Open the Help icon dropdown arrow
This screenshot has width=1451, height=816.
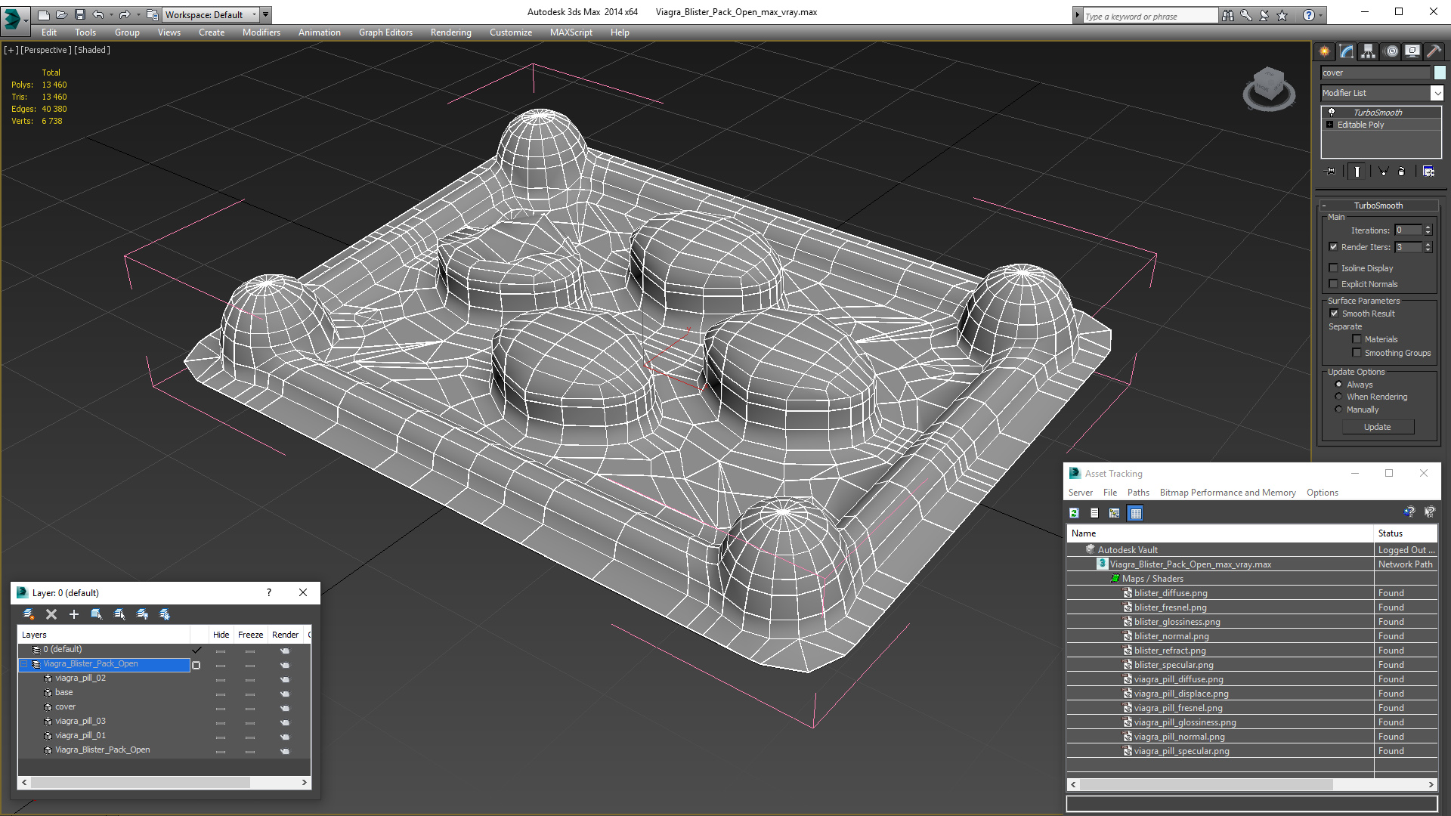click(1321, 15)
